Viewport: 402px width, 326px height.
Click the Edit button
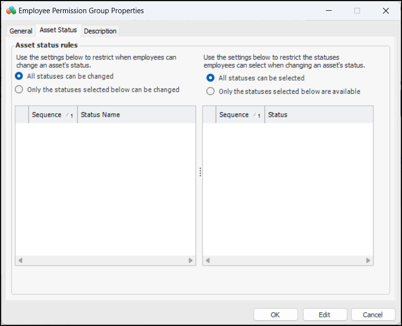click(324, 315)
